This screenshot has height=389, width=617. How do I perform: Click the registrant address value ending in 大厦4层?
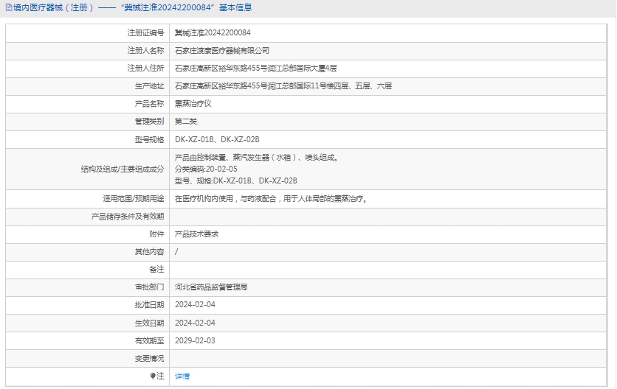click(255, 69)
